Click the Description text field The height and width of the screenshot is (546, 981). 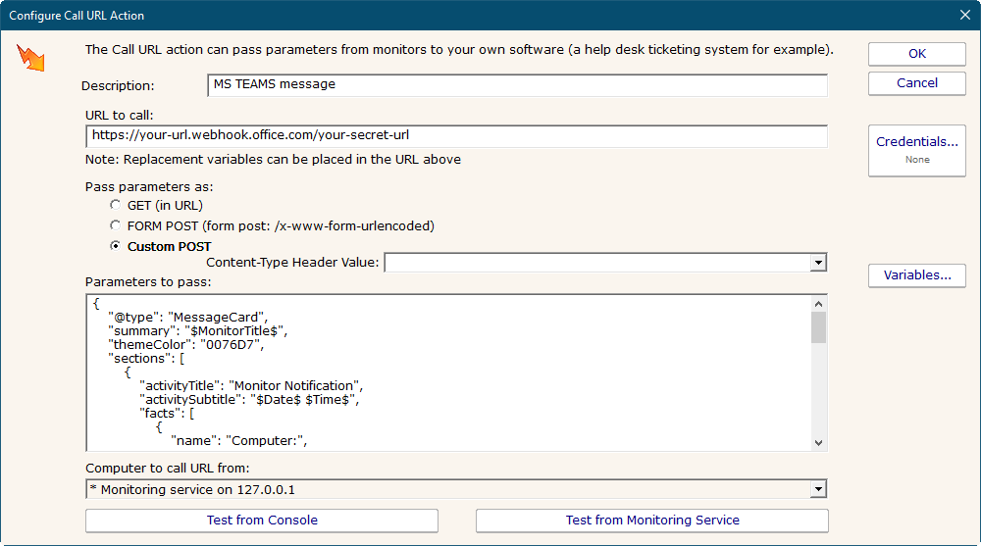pos(517,85)
